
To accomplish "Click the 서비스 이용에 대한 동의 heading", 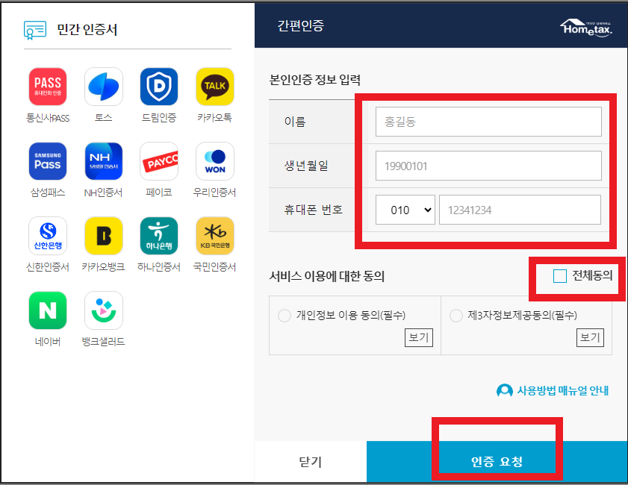I will tap(327, 276).
